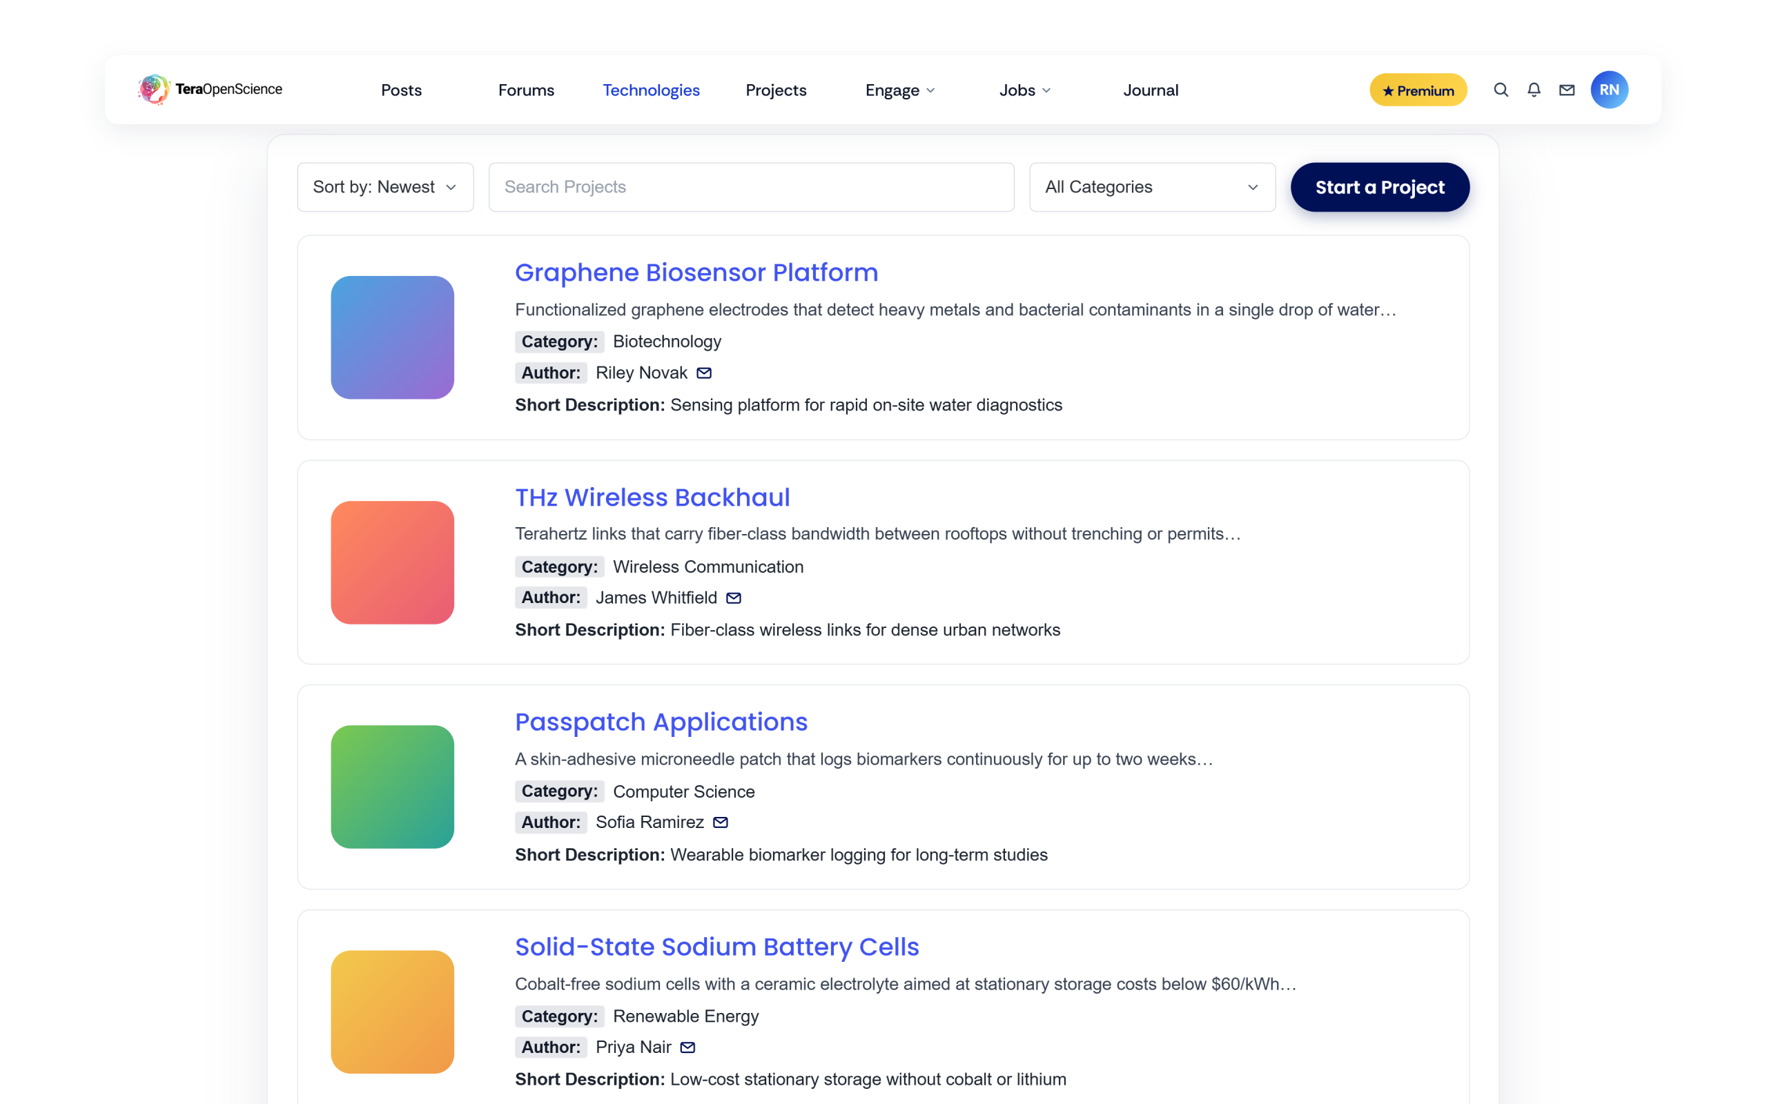Click the Biotechnology category text
This screenshot has width=1767, height=1104.
[x=667, y=342]
